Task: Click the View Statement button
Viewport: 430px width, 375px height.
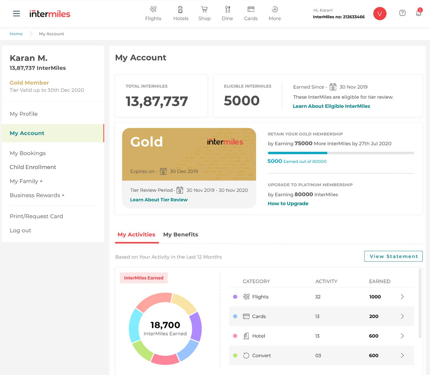Action: [393, 256]
